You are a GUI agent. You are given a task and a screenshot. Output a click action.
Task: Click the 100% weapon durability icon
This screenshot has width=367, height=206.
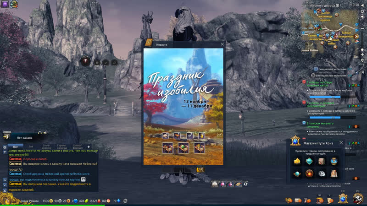85,60
